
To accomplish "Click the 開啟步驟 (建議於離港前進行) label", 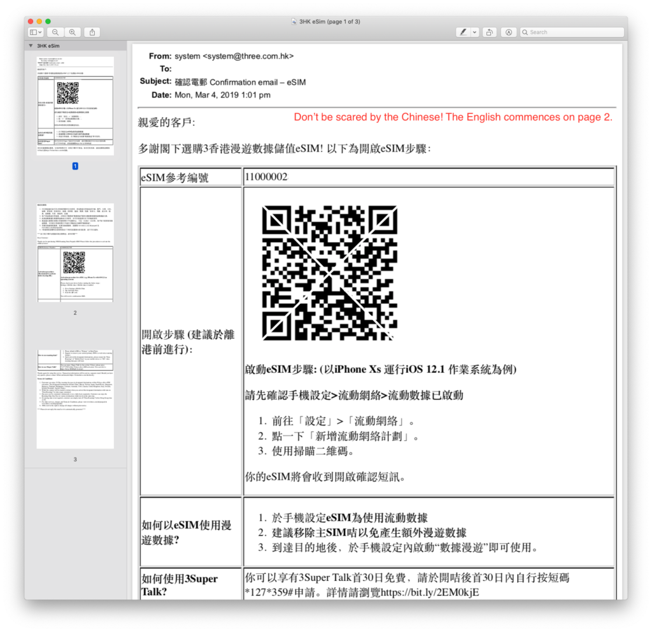I will click(188, 342).
